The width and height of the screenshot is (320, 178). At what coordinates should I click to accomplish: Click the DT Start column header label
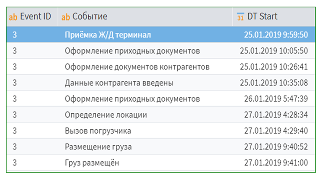[x=262, y=17]
